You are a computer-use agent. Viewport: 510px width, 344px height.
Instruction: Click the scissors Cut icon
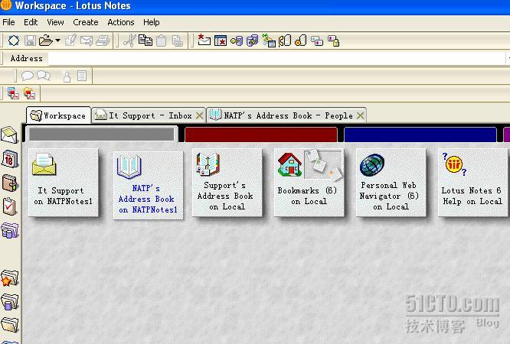[x=129, y=41]
